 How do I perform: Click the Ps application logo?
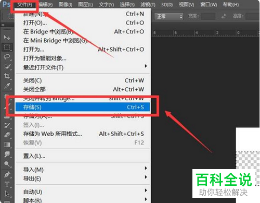click(6, 4)
